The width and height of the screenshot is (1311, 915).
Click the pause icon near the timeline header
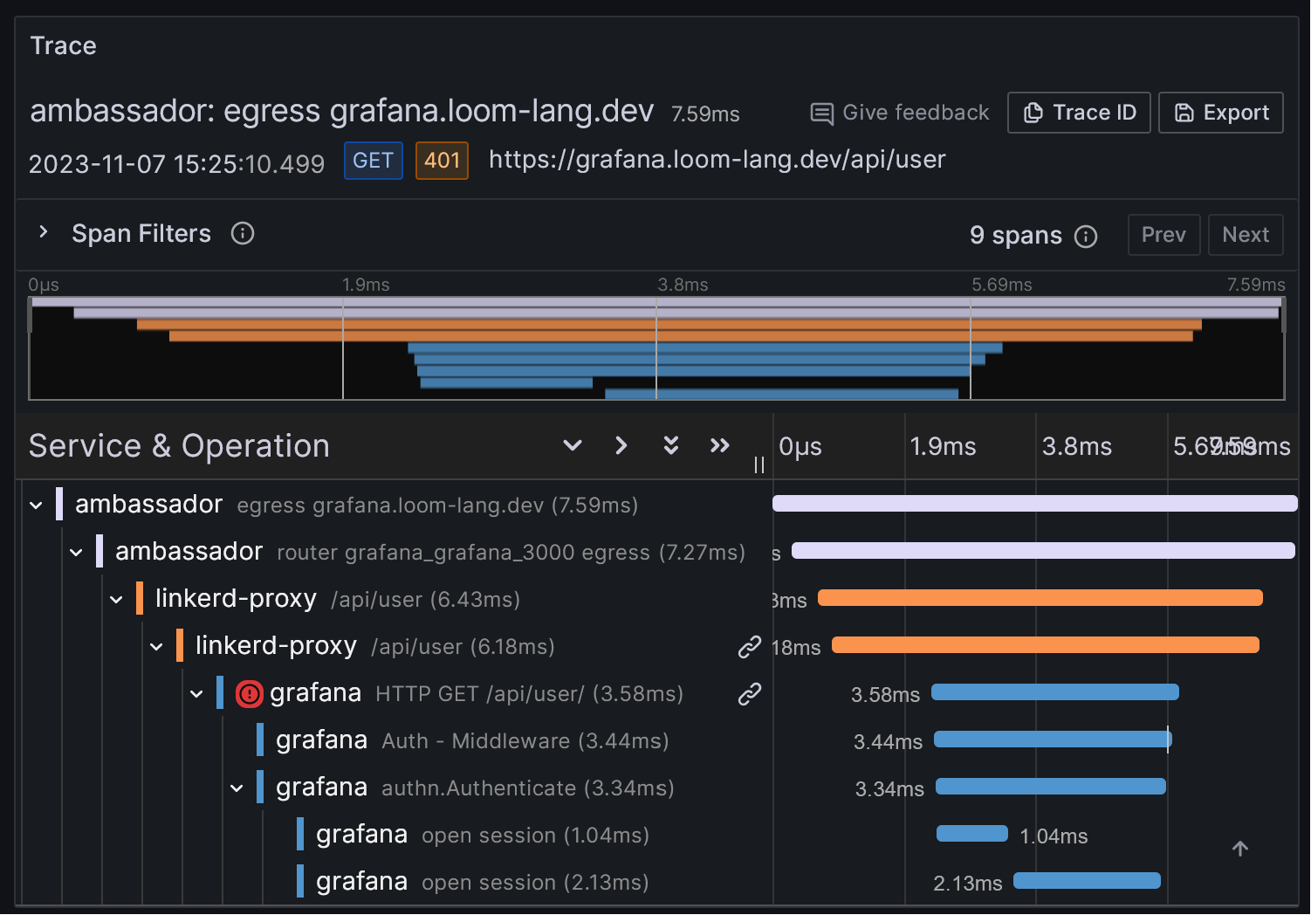[758, 464]
